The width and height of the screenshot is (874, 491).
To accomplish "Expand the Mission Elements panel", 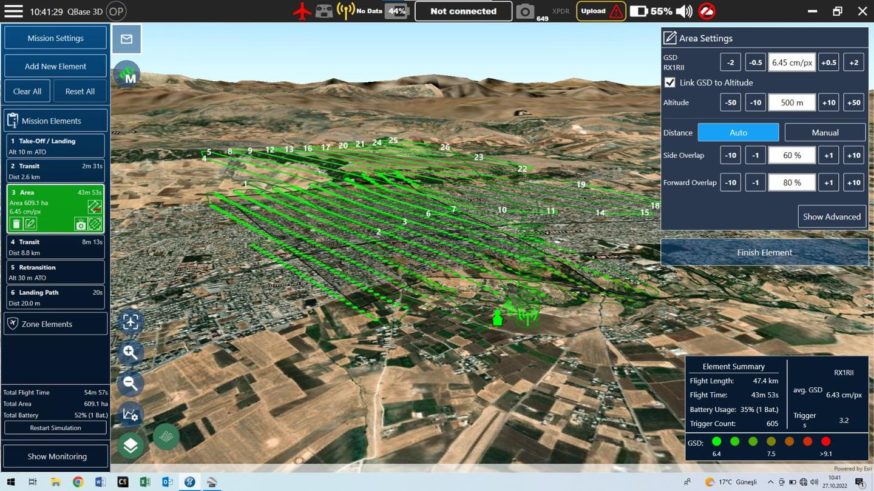I will point(55,121).
